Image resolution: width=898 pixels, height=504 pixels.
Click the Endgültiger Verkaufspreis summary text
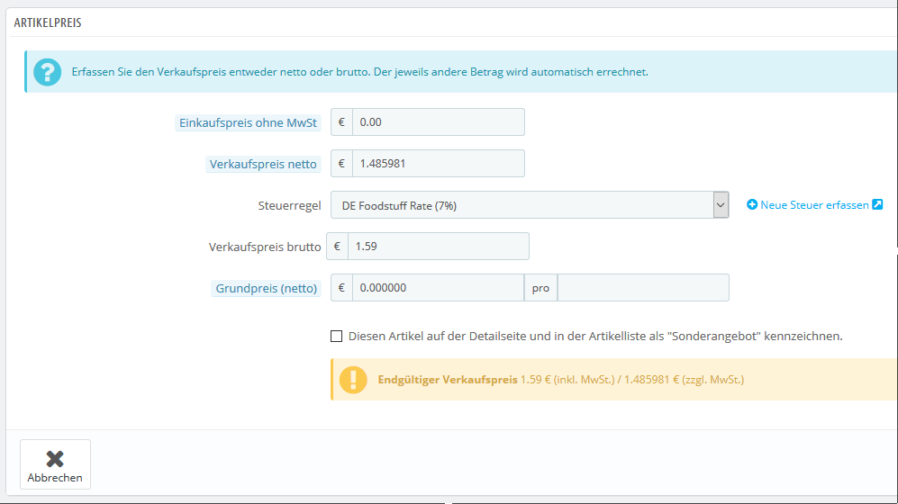tap(560, 380)
